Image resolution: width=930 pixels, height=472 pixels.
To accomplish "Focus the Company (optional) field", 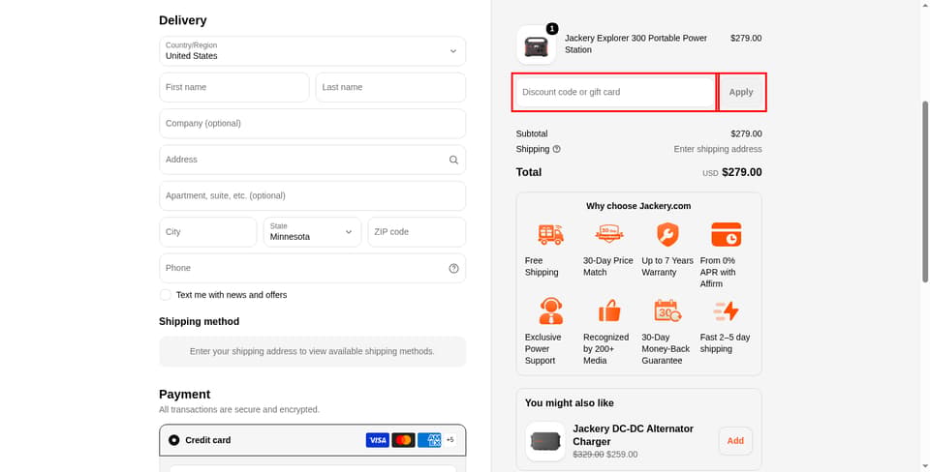I will [x=313, y=124].
